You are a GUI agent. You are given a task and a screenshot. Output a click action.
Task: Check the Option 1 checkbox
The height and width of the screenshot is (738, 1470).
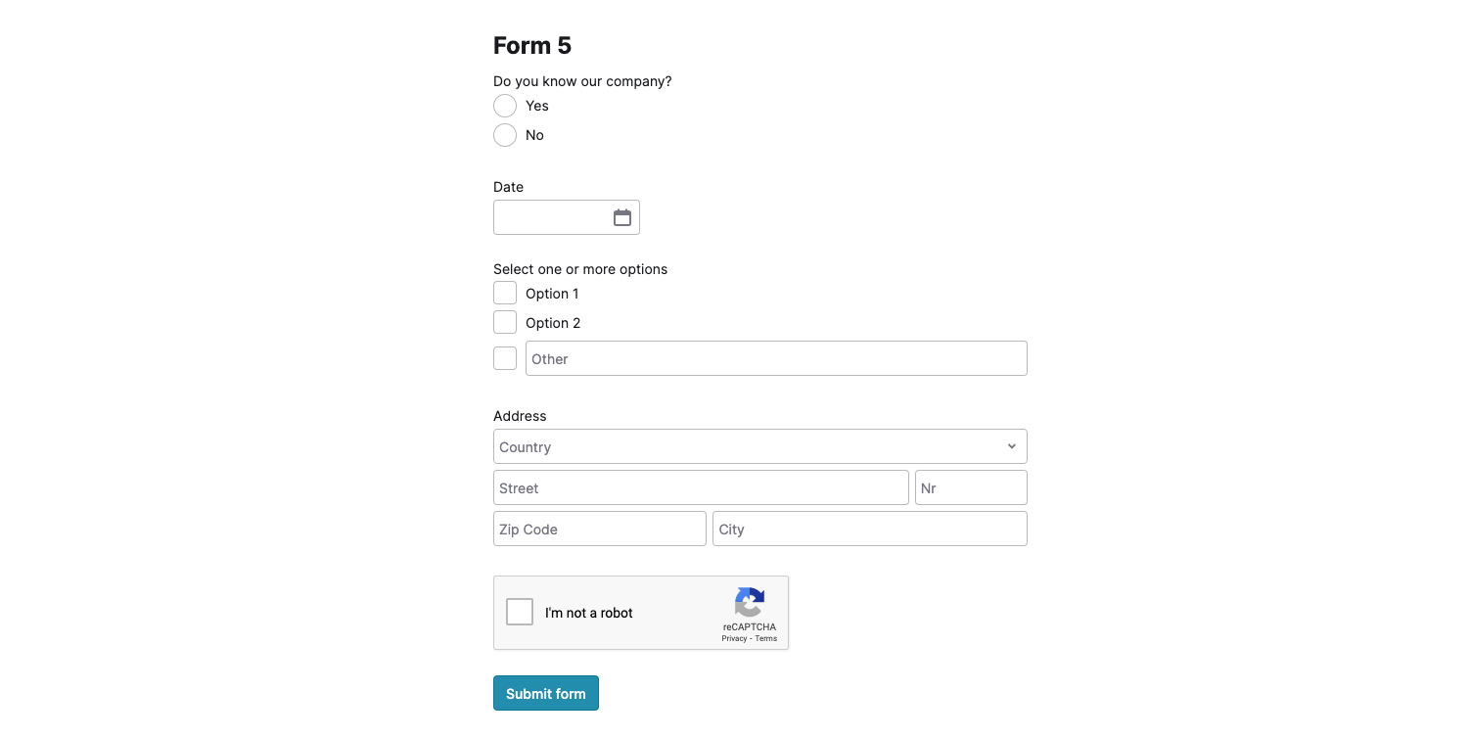click(x=505, y=294)
